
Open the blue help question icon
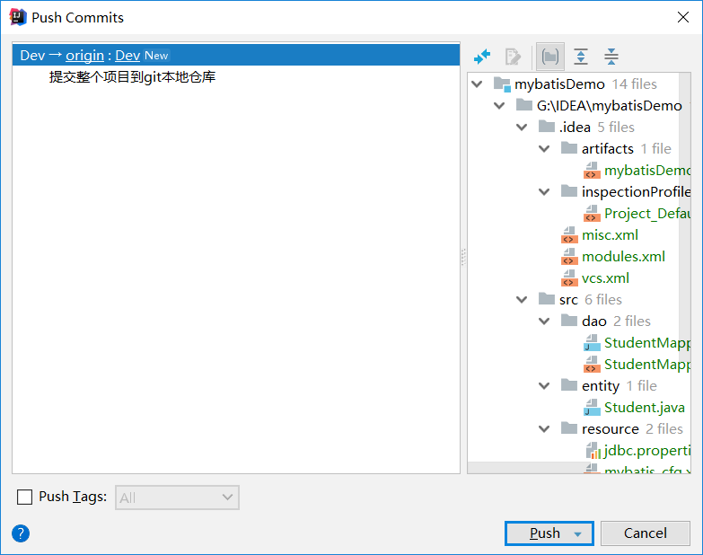click(x=21, y=533)
